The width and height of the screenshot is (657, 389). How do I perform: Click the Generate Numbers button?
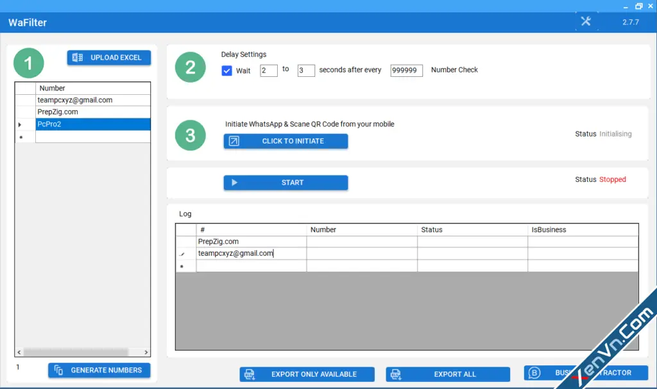coord(99,370)
